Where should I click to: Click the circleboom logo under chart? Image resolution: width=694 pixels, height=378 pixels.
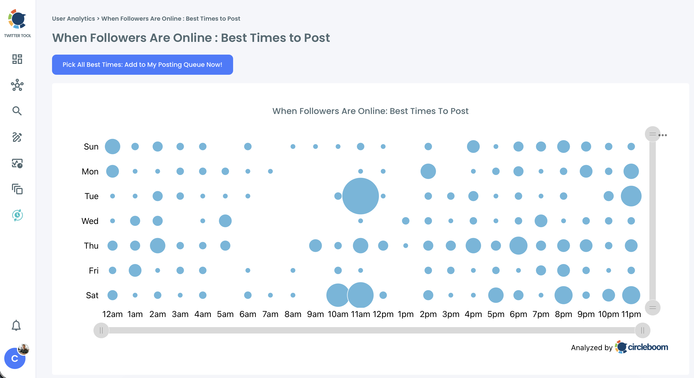point(641,347)
